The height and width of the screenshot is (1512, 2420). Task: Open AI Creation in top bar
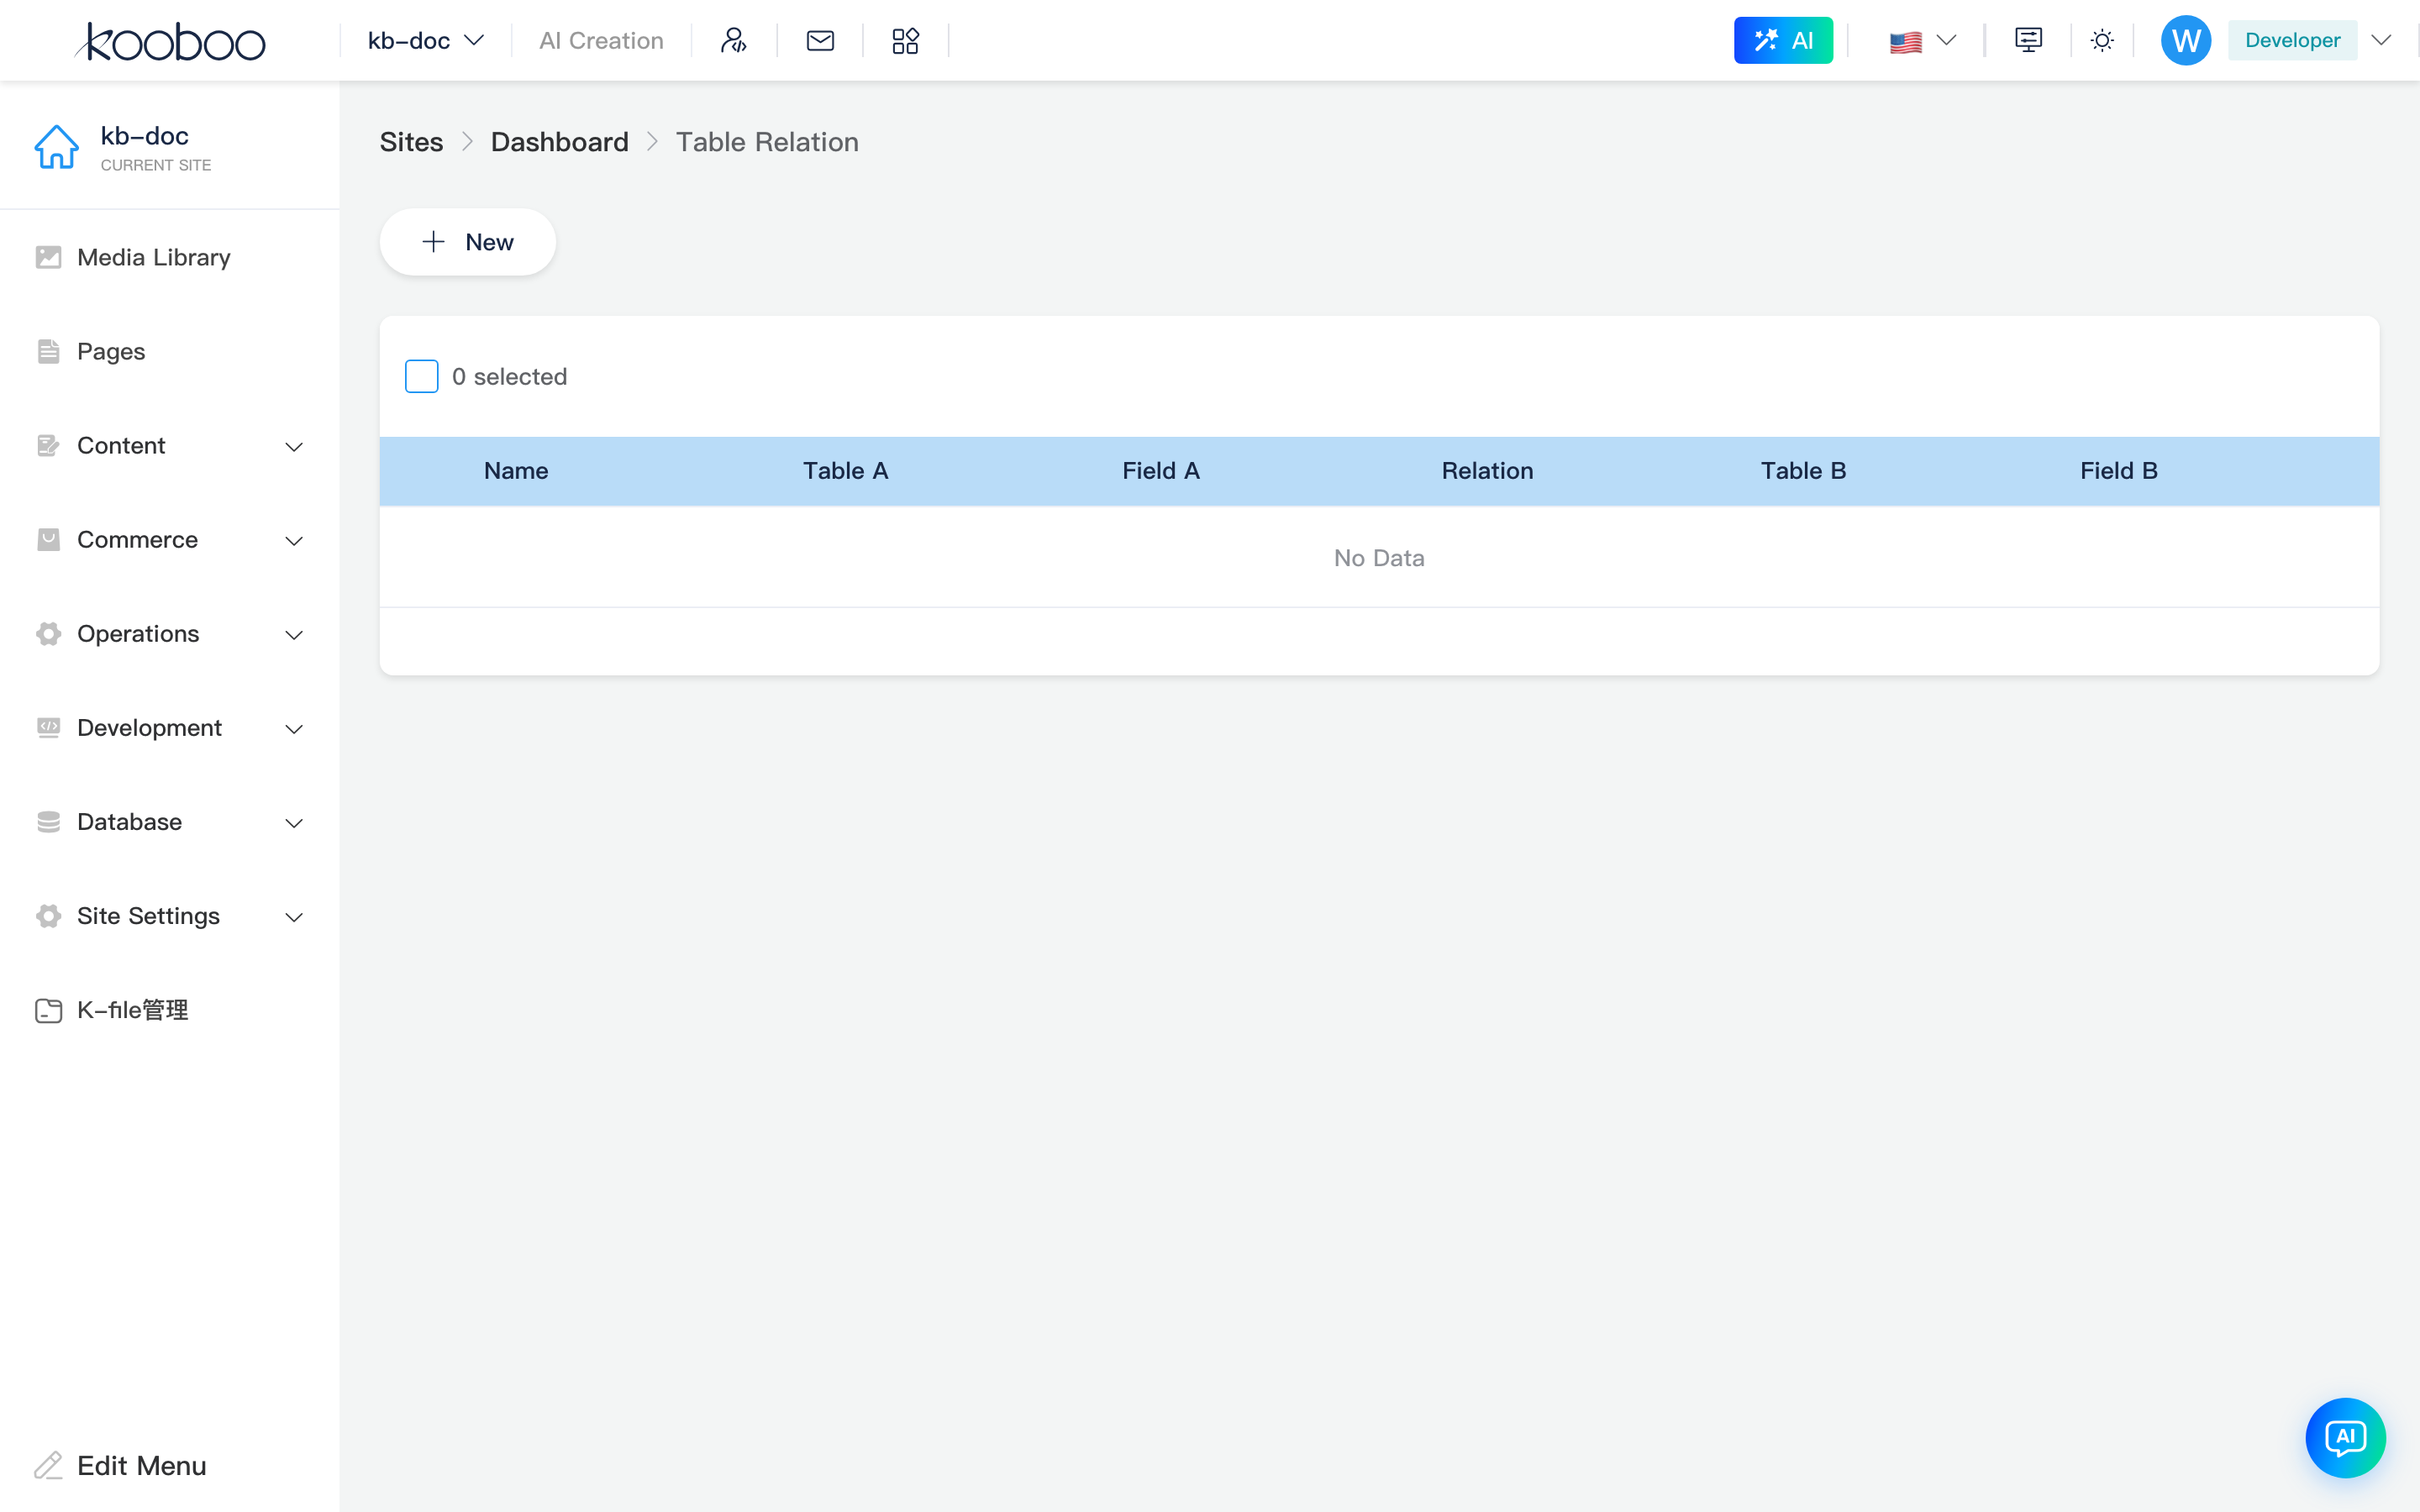click(x=601, y=41)
